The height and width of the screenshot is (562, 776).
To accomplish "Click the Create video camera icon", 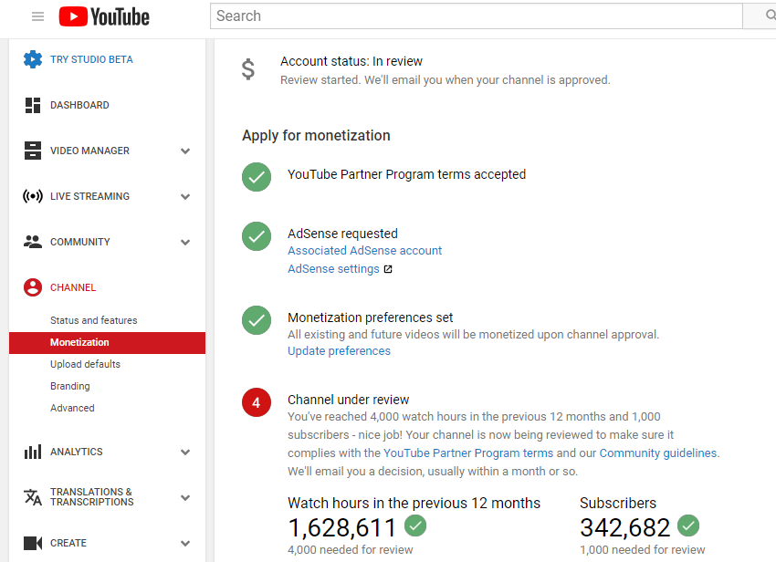I will coord(33,543).
